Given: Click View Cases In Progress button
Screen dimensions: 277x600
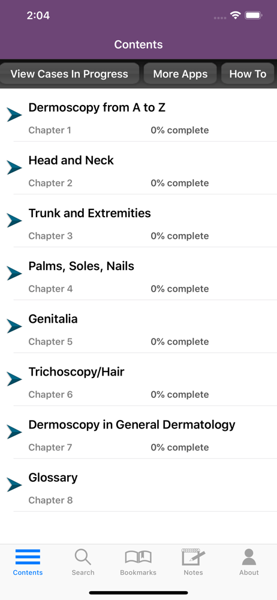Looking at the screenshot, I should click(70, 74).
